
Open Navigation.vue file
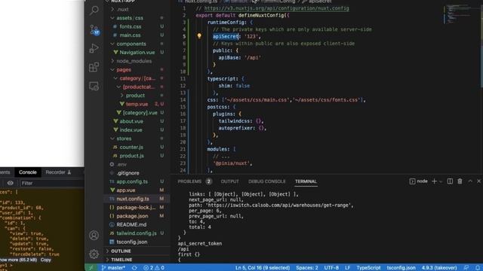[x=137, y=53]
